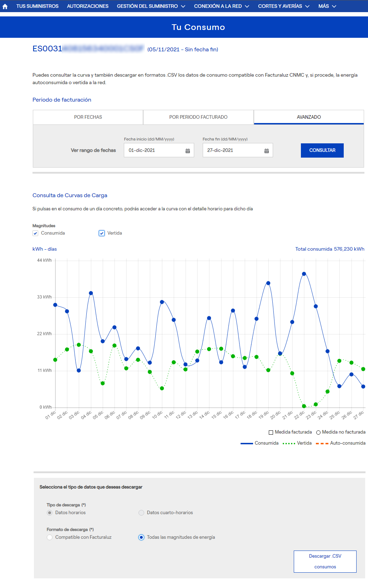Open the Cortes y Averías dropdown
Screen dimensions: 368x583
pyautogui.click(x=283, y=6)
